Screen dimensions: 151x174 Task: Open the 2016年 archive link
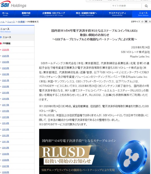click(x=6, y=111)
